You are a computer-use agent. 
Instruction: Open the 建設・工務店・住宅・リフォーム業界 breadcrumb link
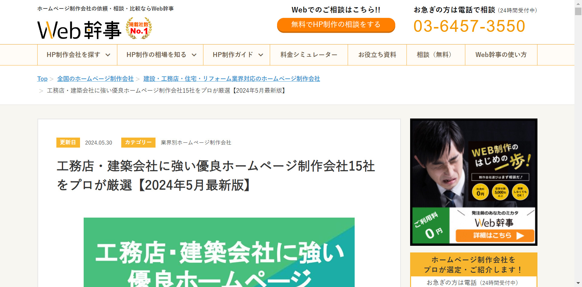click(232, 79)
